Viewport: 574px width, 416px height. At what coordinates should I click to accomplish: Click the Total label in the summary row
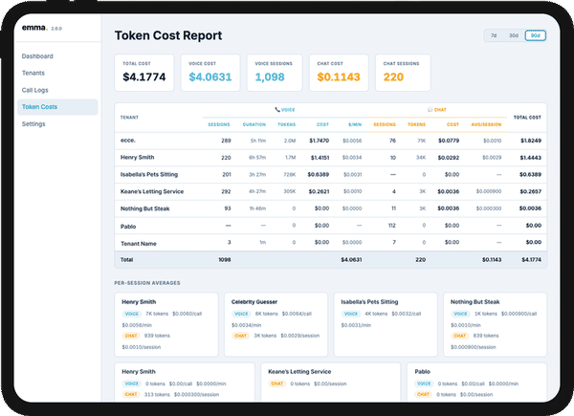point(126,260)
